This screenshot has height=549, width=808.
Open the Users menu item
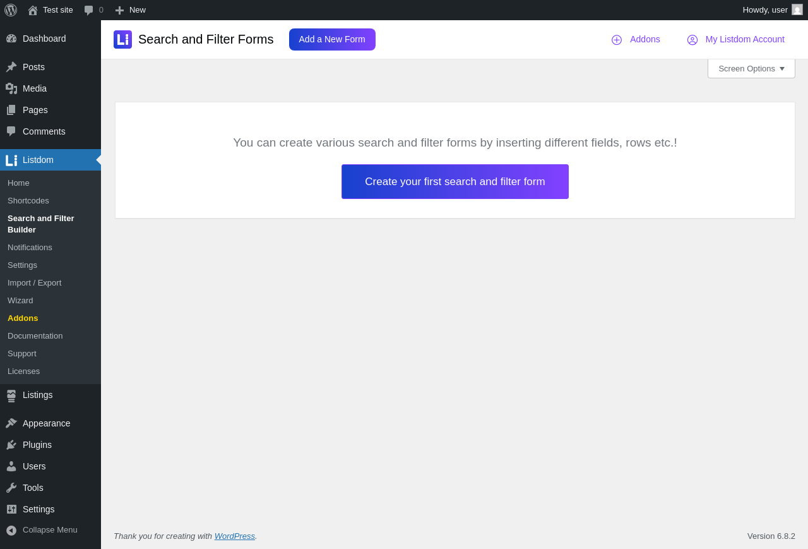50,466
